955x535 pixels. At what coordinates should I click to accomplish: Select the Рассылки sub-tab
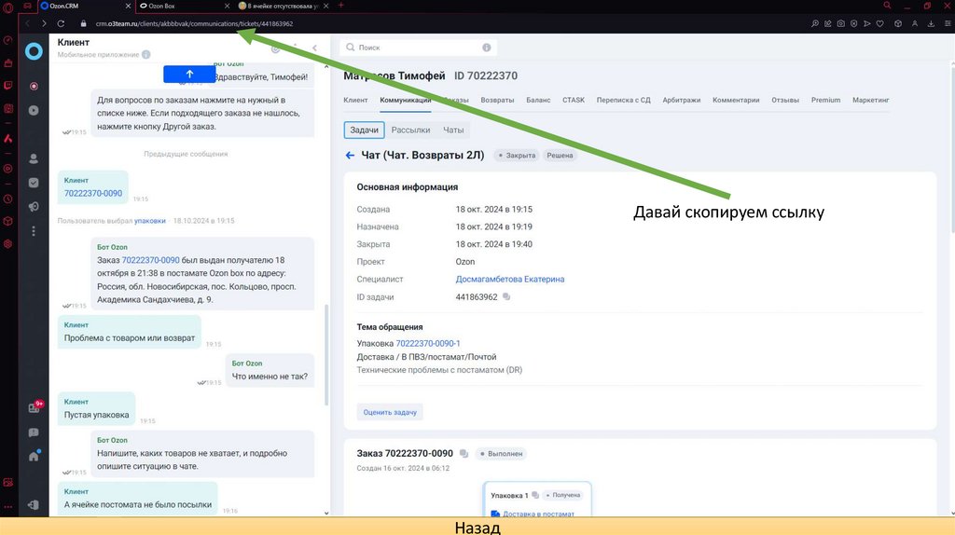click(410, 130)
